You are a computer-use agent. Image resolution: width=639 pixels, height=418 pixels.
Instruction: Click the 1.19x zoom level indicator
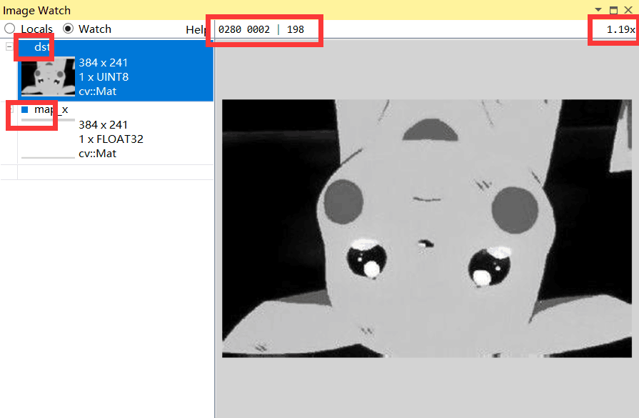(x=620, y=29)
